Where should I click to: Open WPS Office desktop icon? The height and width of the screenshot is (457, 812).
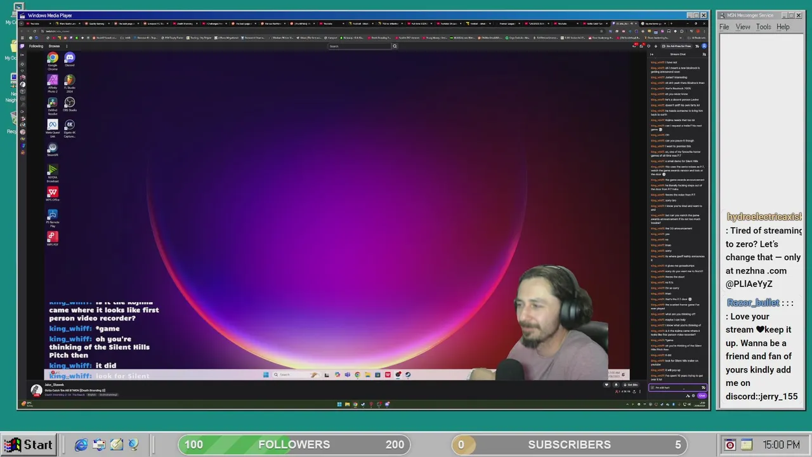pyautogui.click(x=53, y=194)
